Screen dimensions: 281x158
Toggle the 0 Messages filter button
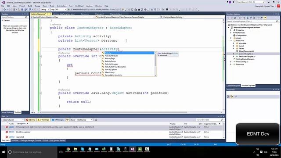(x=58, y=120)
